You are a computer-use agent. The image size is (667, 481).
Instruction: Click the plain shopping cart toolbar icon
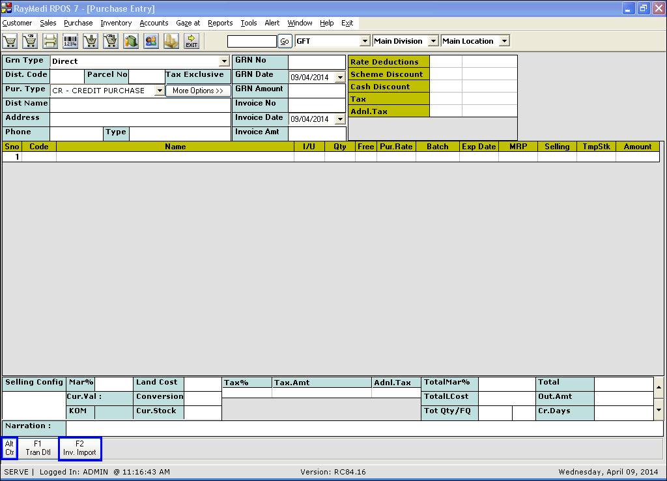tap(9, 41)
